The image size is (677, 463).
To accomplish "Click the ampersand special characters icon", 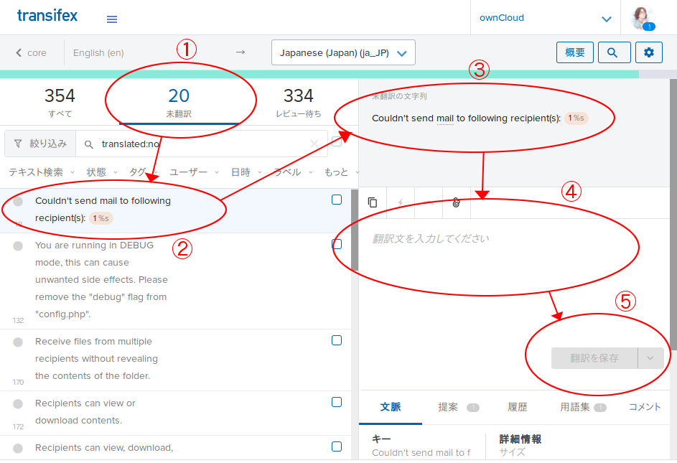I will 456,203.
